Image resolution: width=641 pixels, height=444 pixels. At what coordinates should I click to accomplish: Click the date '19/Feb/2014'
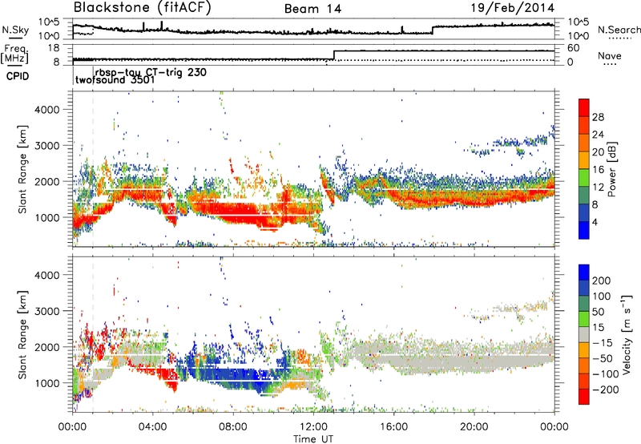[512, 7]
